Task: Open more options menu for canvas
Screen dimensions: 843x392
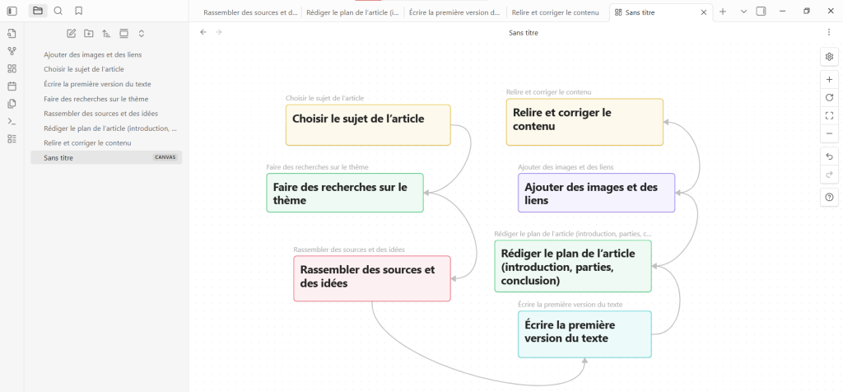Action: coord(829,32)
